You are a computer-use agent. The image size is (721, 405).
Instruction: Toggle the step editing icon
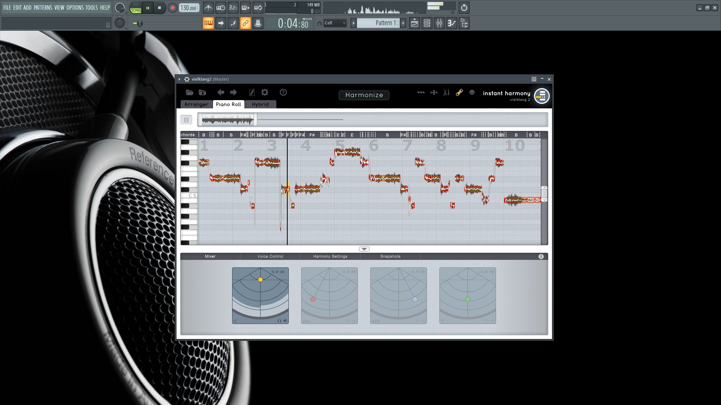[x=233, y=23]
